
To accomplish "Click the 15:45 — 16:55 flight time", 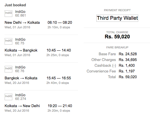I will pyautogui.click(x=59, y=78).
